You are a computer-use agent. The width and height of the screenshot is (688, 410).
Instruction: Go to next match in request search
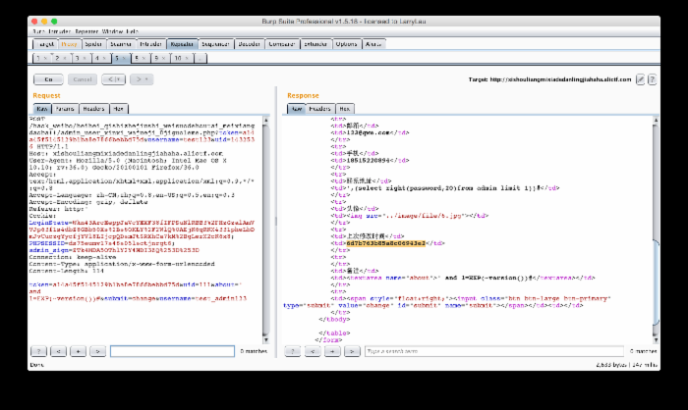coord(98,351)
